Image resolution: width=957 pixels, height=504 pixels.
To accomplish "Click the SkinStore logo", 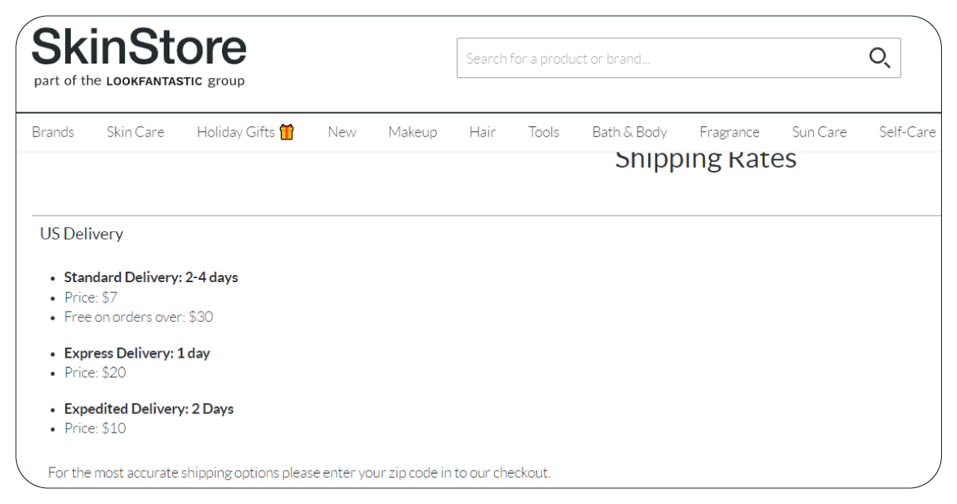I will (139, 46).
